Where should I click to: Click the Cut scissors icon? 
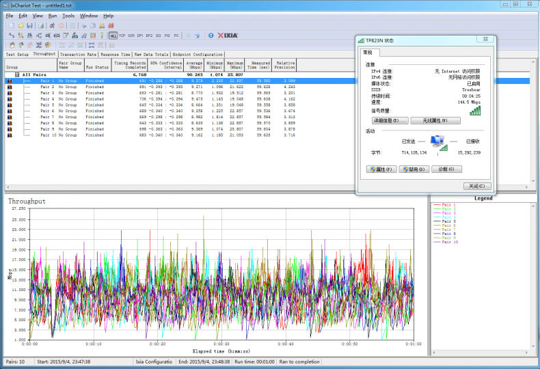[x=83, y=25]
